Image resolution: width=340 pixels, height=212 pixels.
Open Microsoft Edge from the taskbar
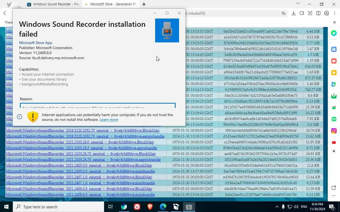coord(163,207)
